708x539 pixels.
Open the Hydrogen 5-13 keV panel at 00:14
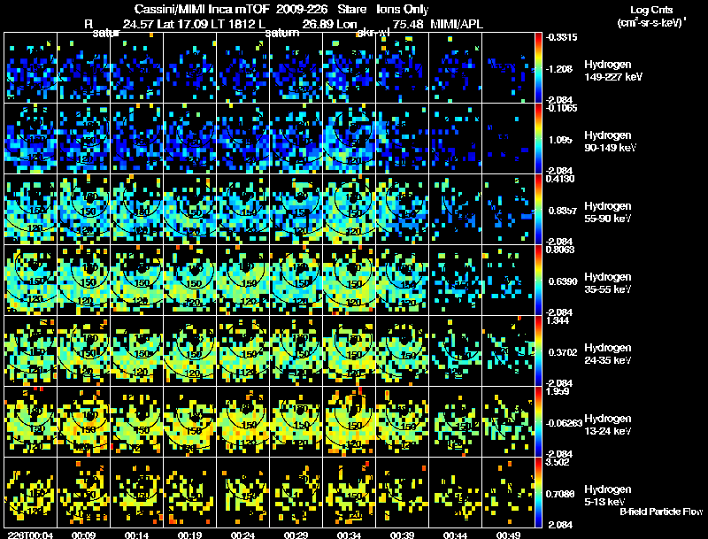[137, 492]
